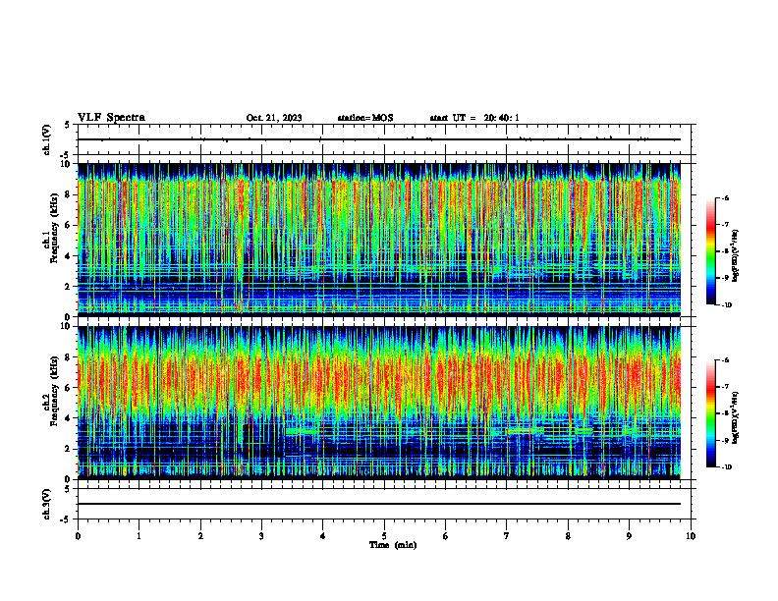
Task: Click the "VLF Spectra" plot title
Action: pyautogui.click(x=111, y=118)
